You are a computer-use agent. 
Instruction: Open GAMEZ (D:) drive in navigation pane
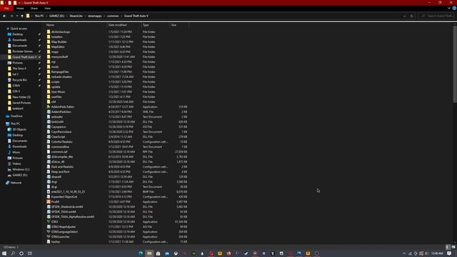pos(20,175)
